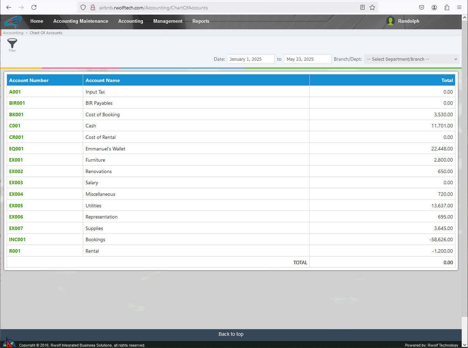Click Back to top

click(x=231, y=334)
